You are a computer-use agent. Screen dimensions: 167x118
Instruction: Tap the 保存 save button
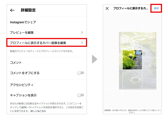pyautogui.click(x=156, y=8)
